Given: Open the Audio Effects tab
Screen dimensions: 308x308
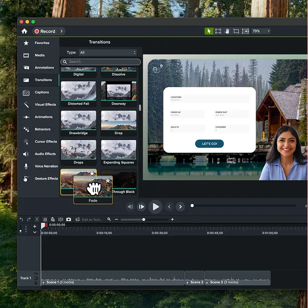Looking at the screenshot, I should (38, 154).
